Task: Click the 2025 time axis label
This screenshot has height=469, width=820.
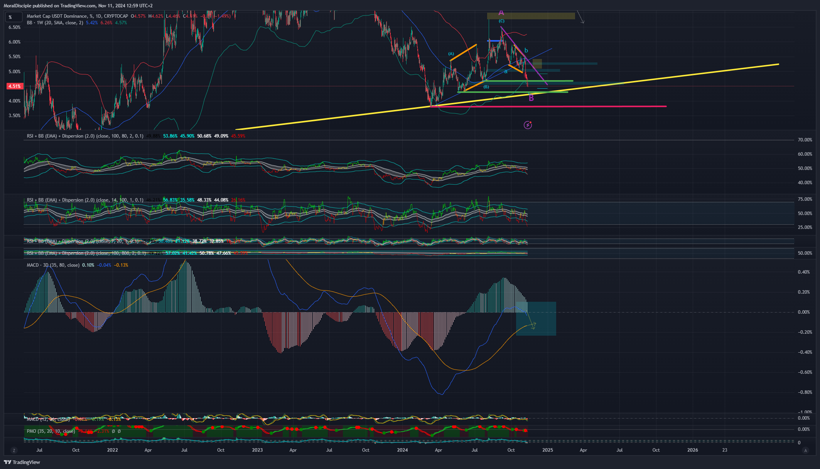Action: pyautogui.click(x=547, y=450)
